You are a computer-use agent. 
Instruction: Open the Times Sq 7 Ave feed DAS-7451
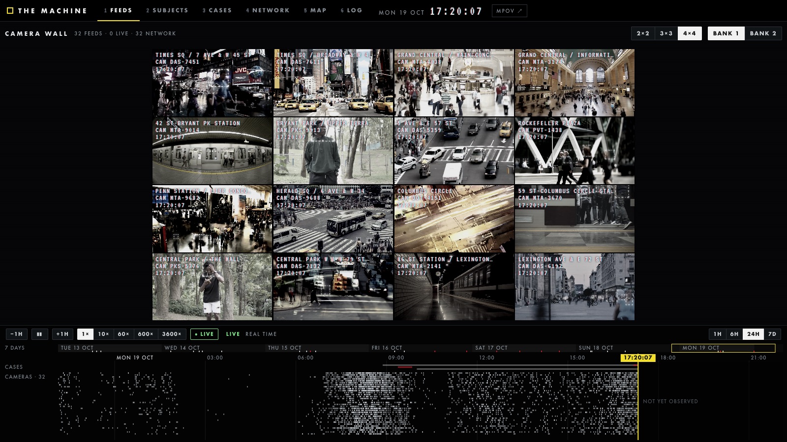click(212, 83)
